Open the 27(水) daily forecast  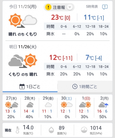[11, 107]
